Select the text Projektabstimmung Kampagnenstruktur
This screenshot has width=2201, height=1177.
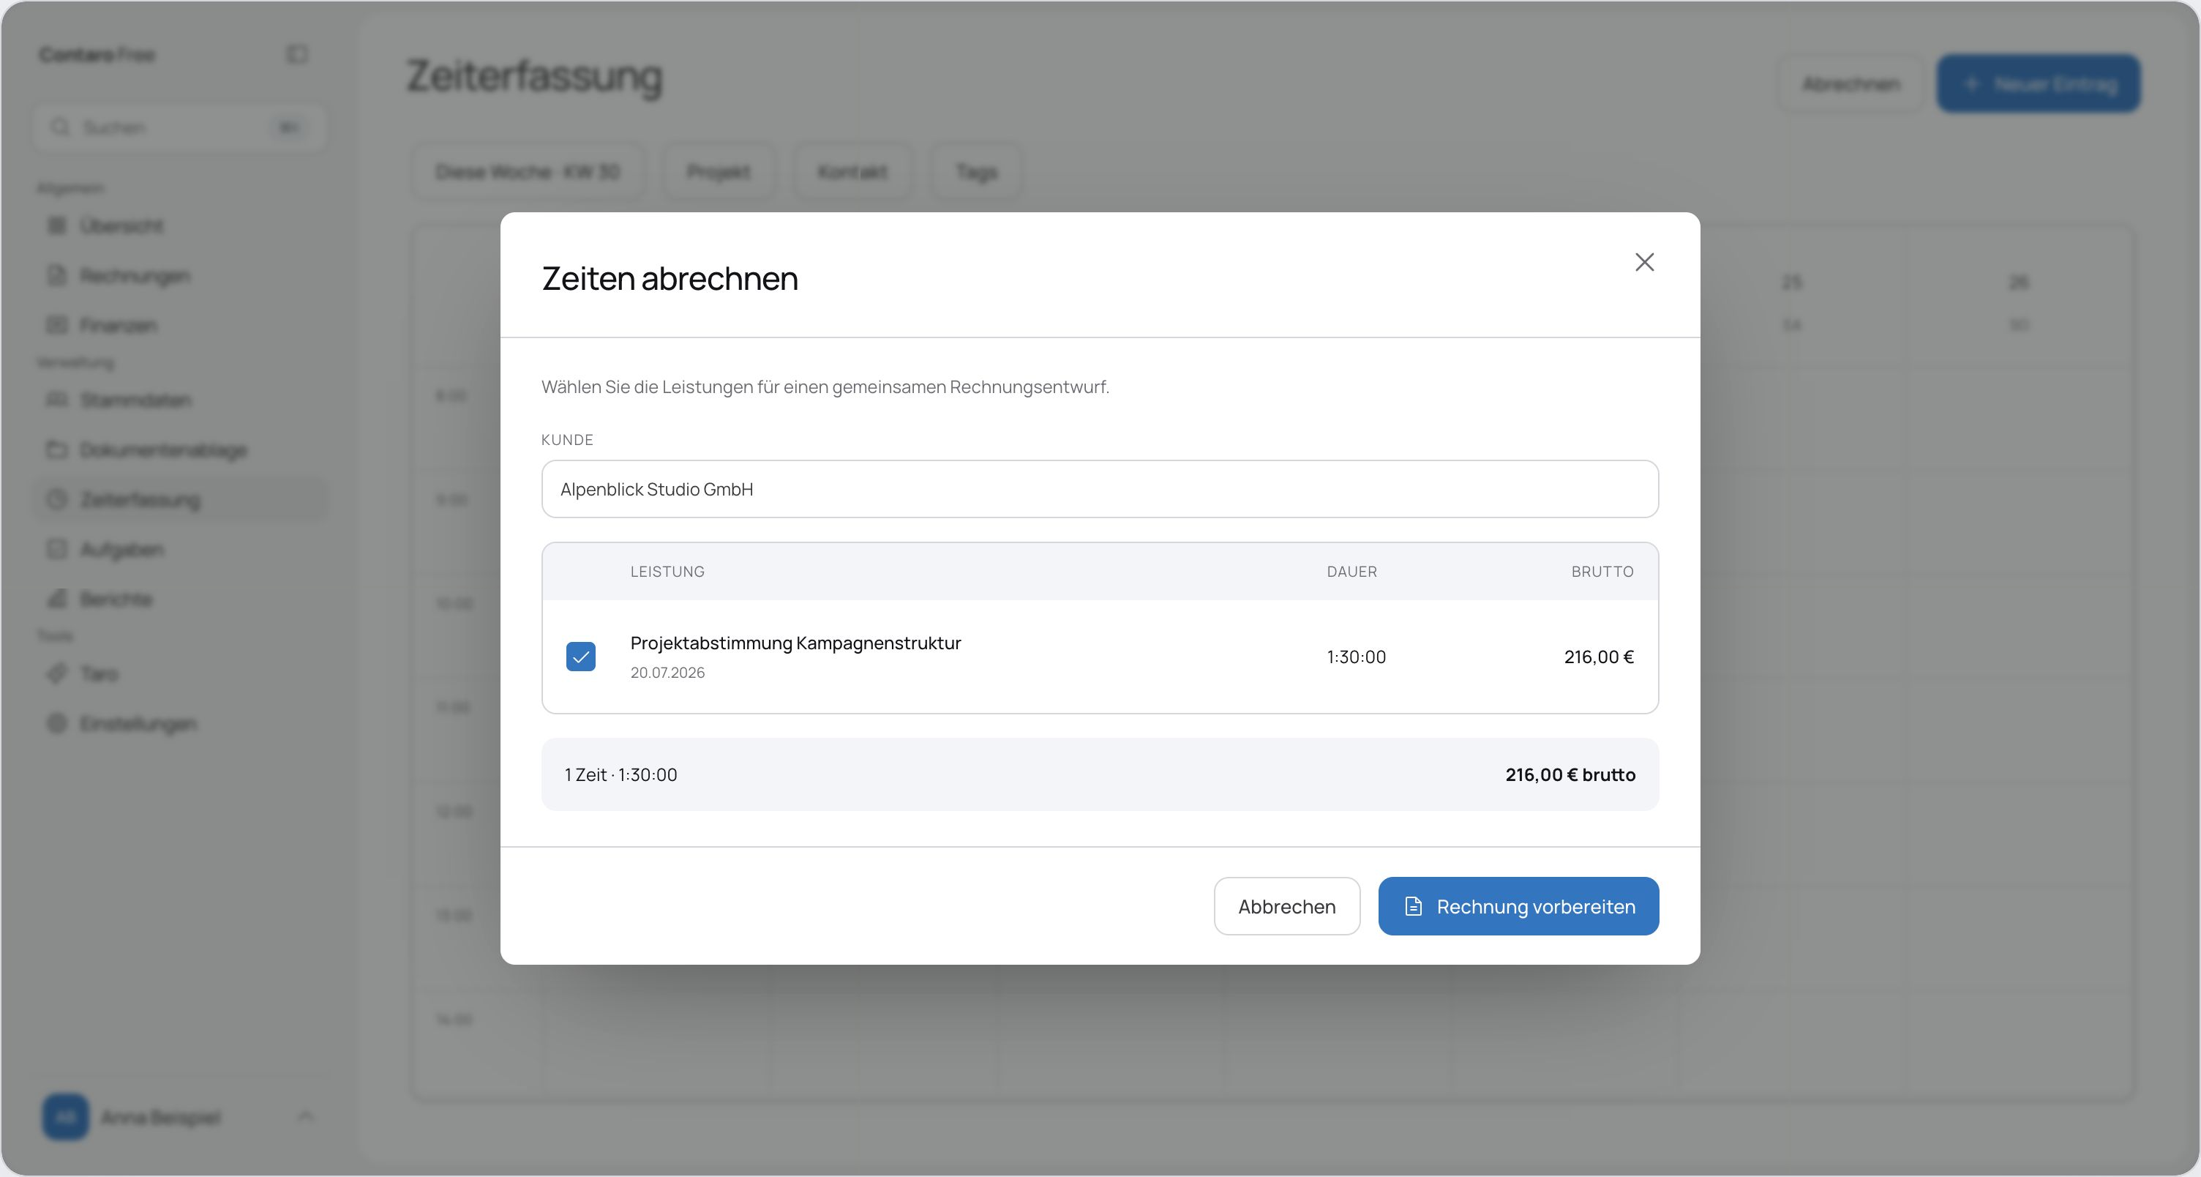[x=795, y=643]
